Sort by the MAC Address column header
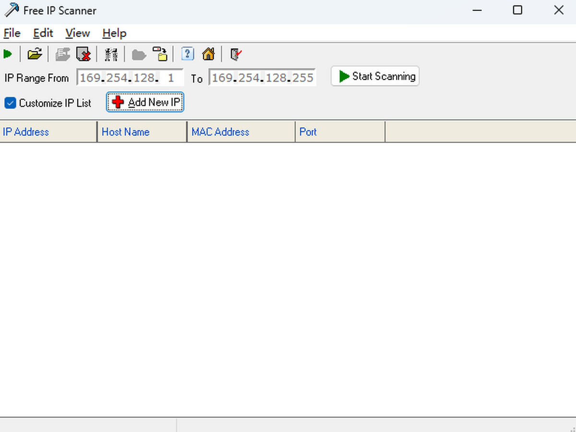Viewport: 576px width, 432px height. point(241,132)
